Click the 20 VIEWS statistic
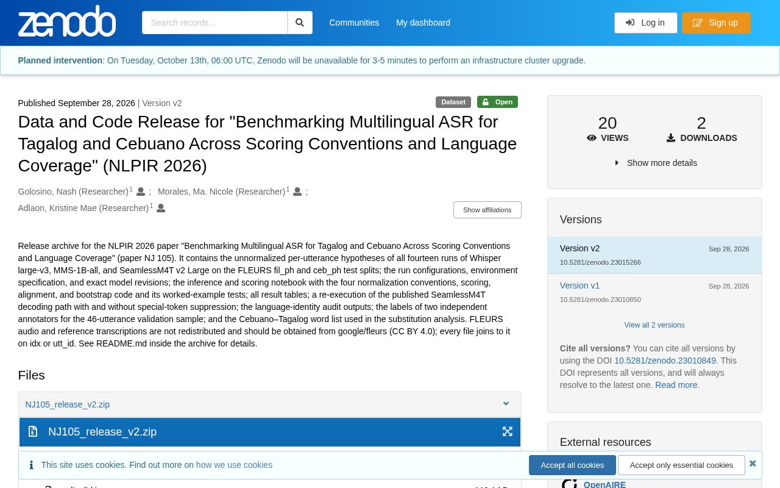 [x=608, y=129]
